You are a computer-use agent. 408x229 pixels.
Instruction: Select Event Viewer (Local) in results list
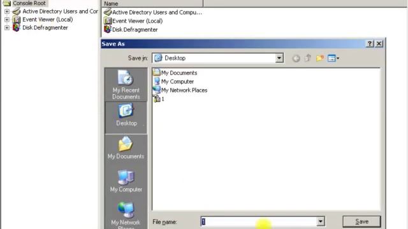pyautogui.click(x=133, y=21)
